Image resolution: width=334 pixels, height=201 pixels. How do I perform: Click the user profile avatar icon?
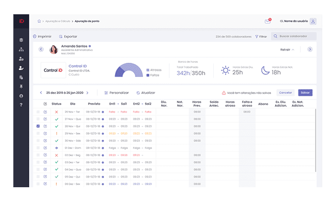tap(313, 21)
